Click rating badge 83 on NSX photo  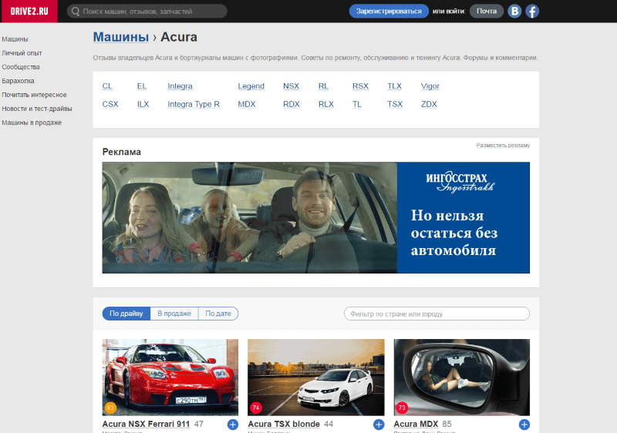[x=110, y=408]
